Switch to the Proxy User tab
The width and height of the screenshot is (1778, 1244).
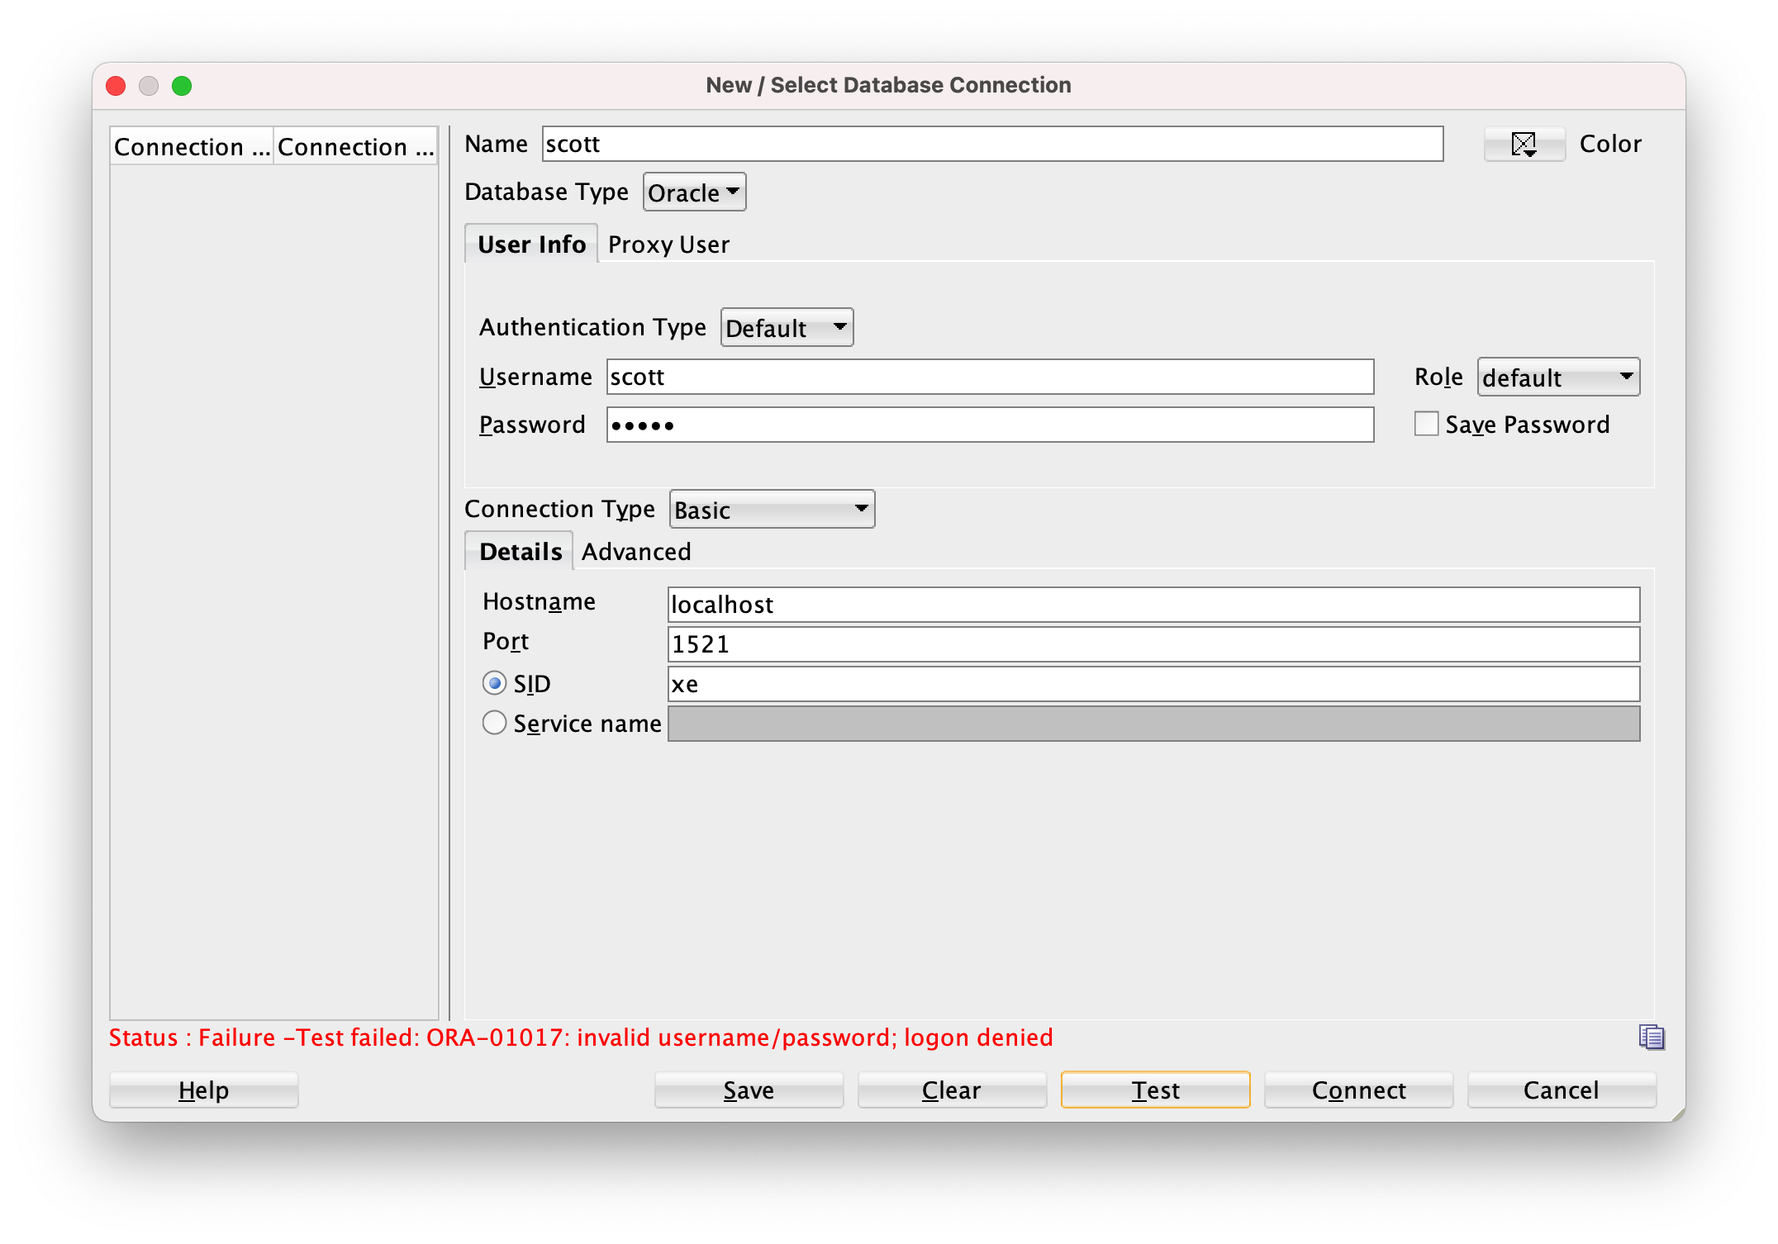click(668, 245)
